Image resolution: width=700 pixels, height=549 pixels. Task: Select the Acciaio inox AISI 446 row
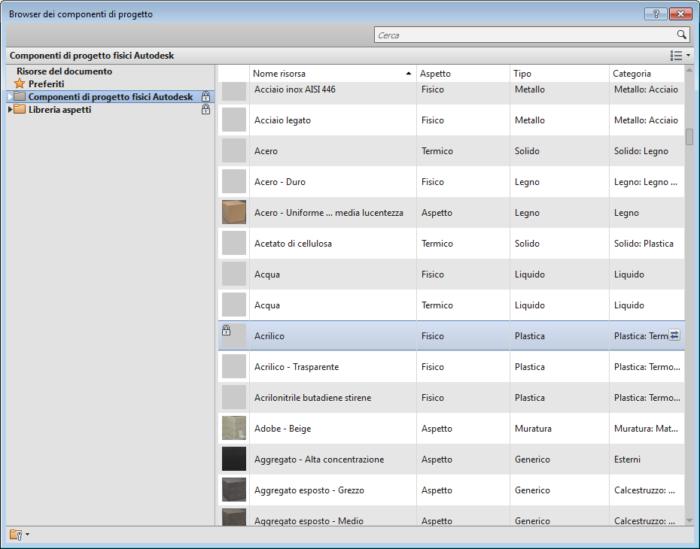tap(451, 93)
